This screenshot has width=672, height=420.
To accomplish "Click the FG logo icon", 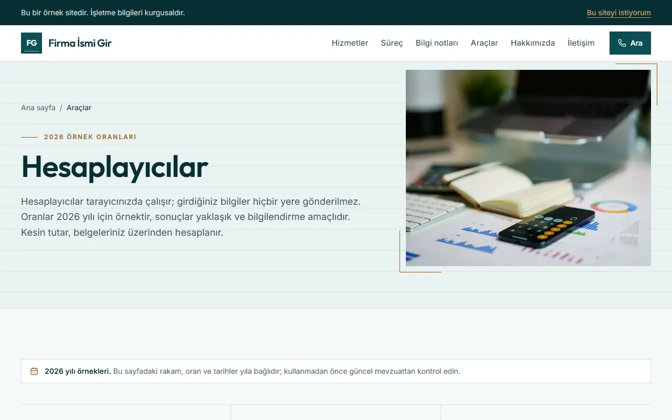I will coord(31,43).
